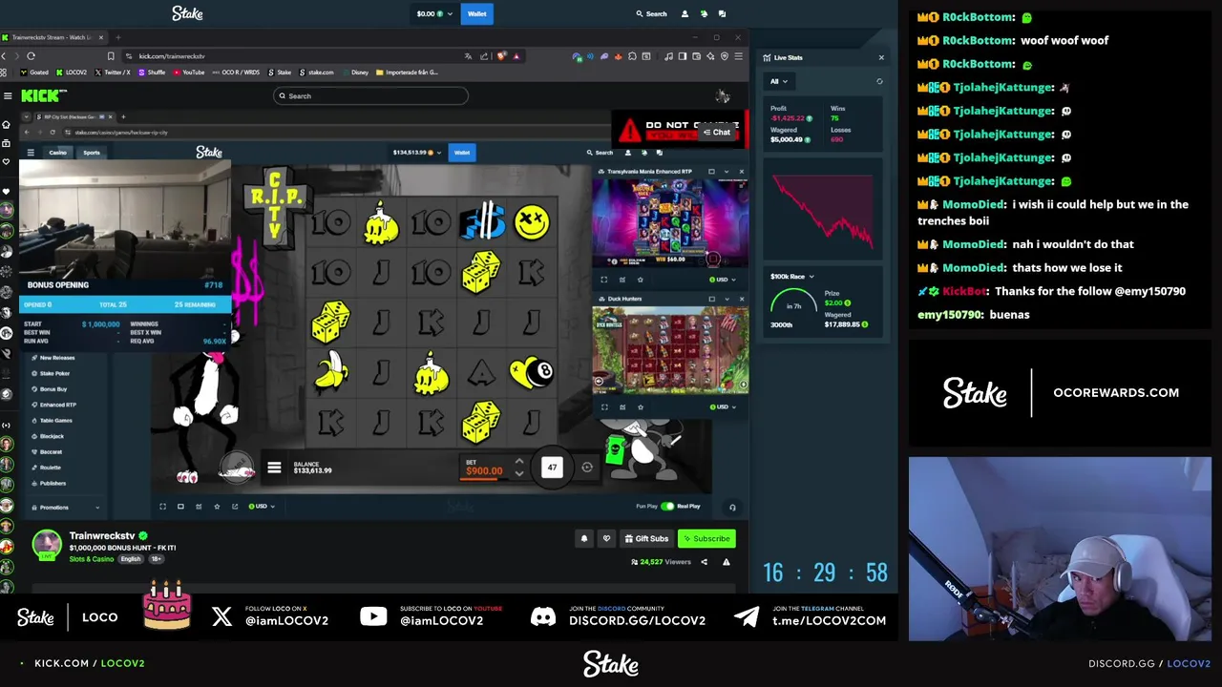Click the English language tag

(x=131, y=559)
